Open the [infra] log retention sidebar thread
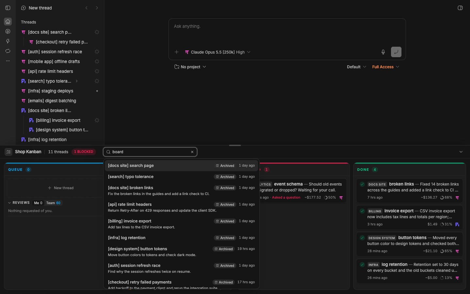The image size is (470, 294). [x=47, y=139]
